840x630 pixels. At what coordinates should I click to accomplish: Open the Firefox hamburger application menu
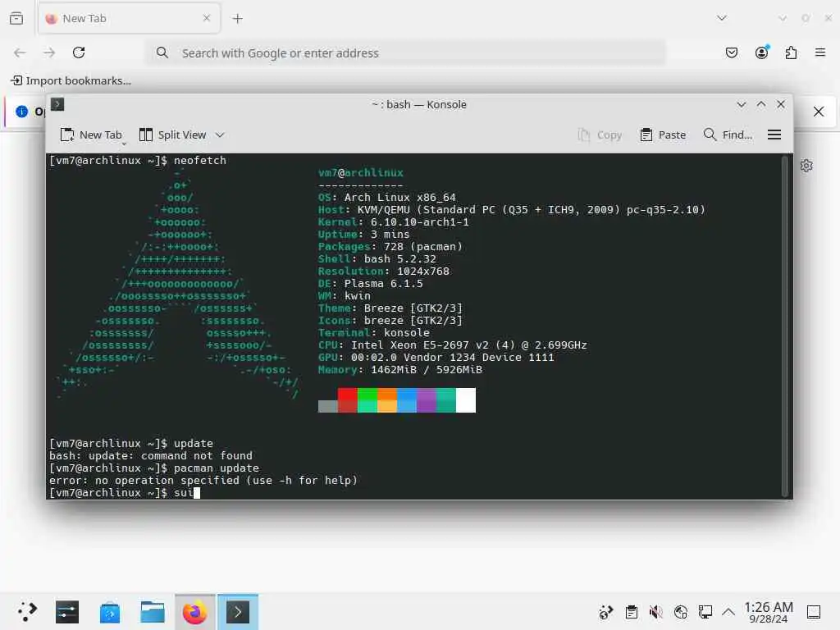click(x=820, y=52)
